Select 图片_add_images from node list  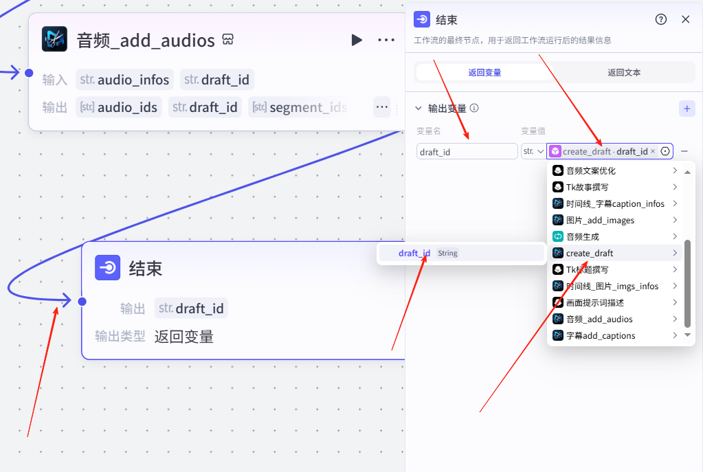(x=600, y=220)
